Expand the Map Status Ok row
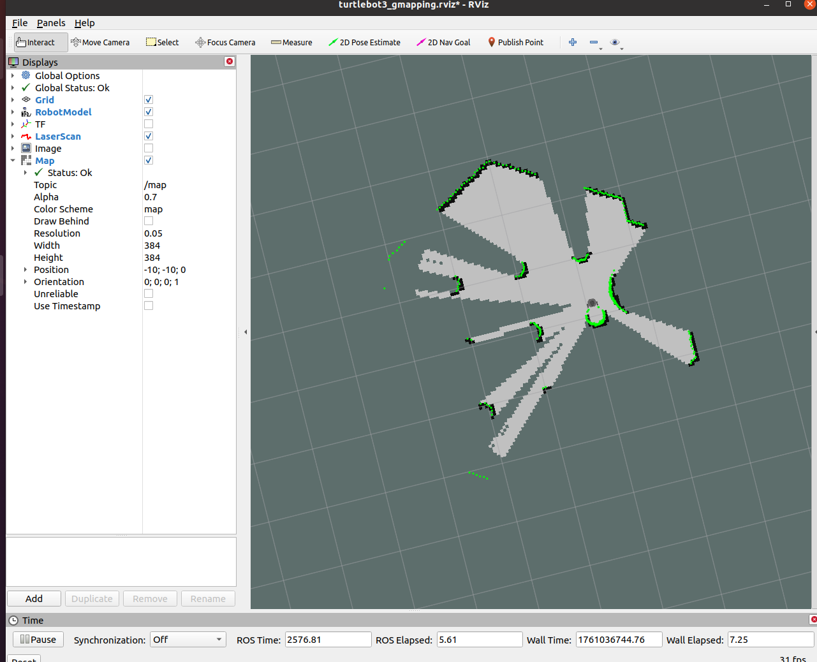 coord(26,172)
